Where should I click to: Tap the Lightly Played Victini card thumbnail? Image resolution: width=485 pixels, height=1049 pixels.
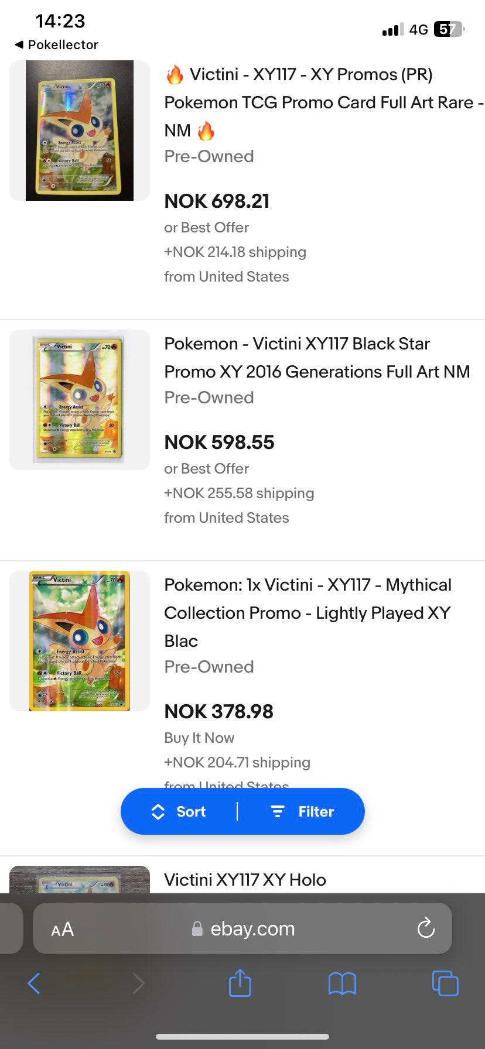(x=80, y=640)
